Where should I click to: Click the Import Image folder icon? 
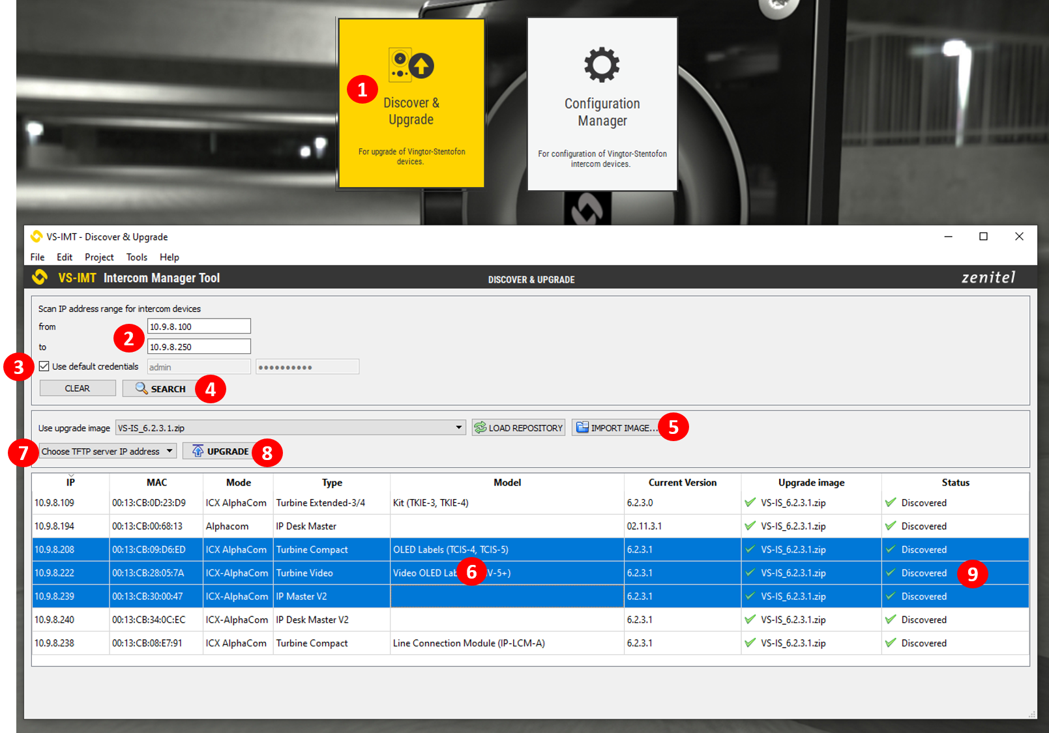pyautogui.click(x=582, y=427)
